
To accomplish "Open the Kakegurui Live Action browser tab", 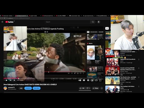I will [x=21, y=16].
